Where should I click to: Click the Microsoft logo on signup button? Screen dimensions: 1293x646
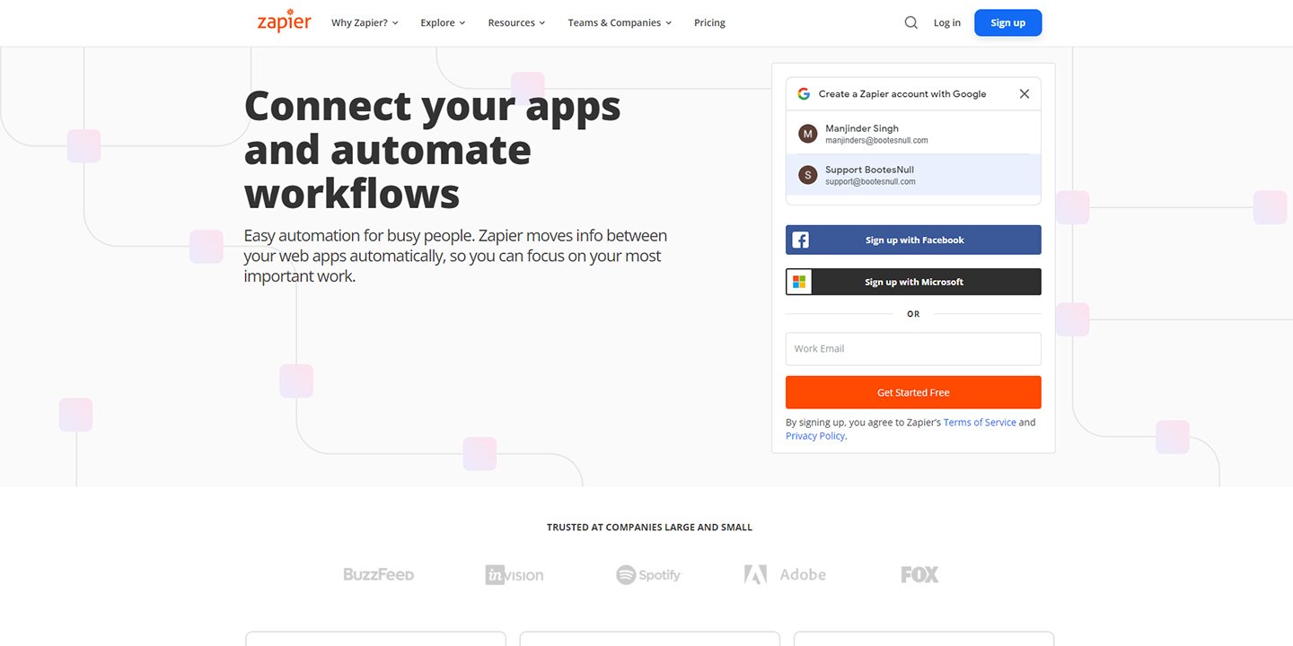(799, 282)
